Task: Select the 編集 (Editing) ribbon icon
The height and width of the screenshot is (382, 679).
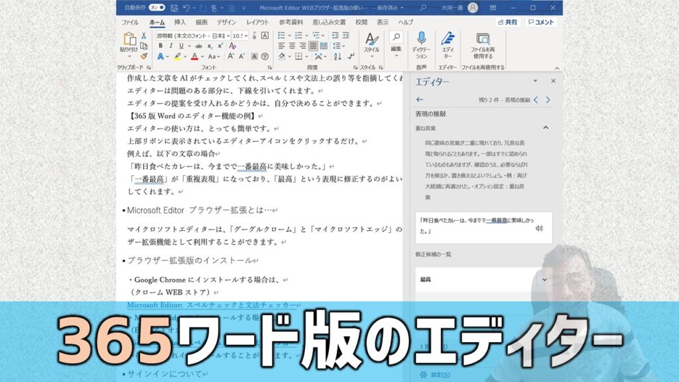Action: point(397,41)
